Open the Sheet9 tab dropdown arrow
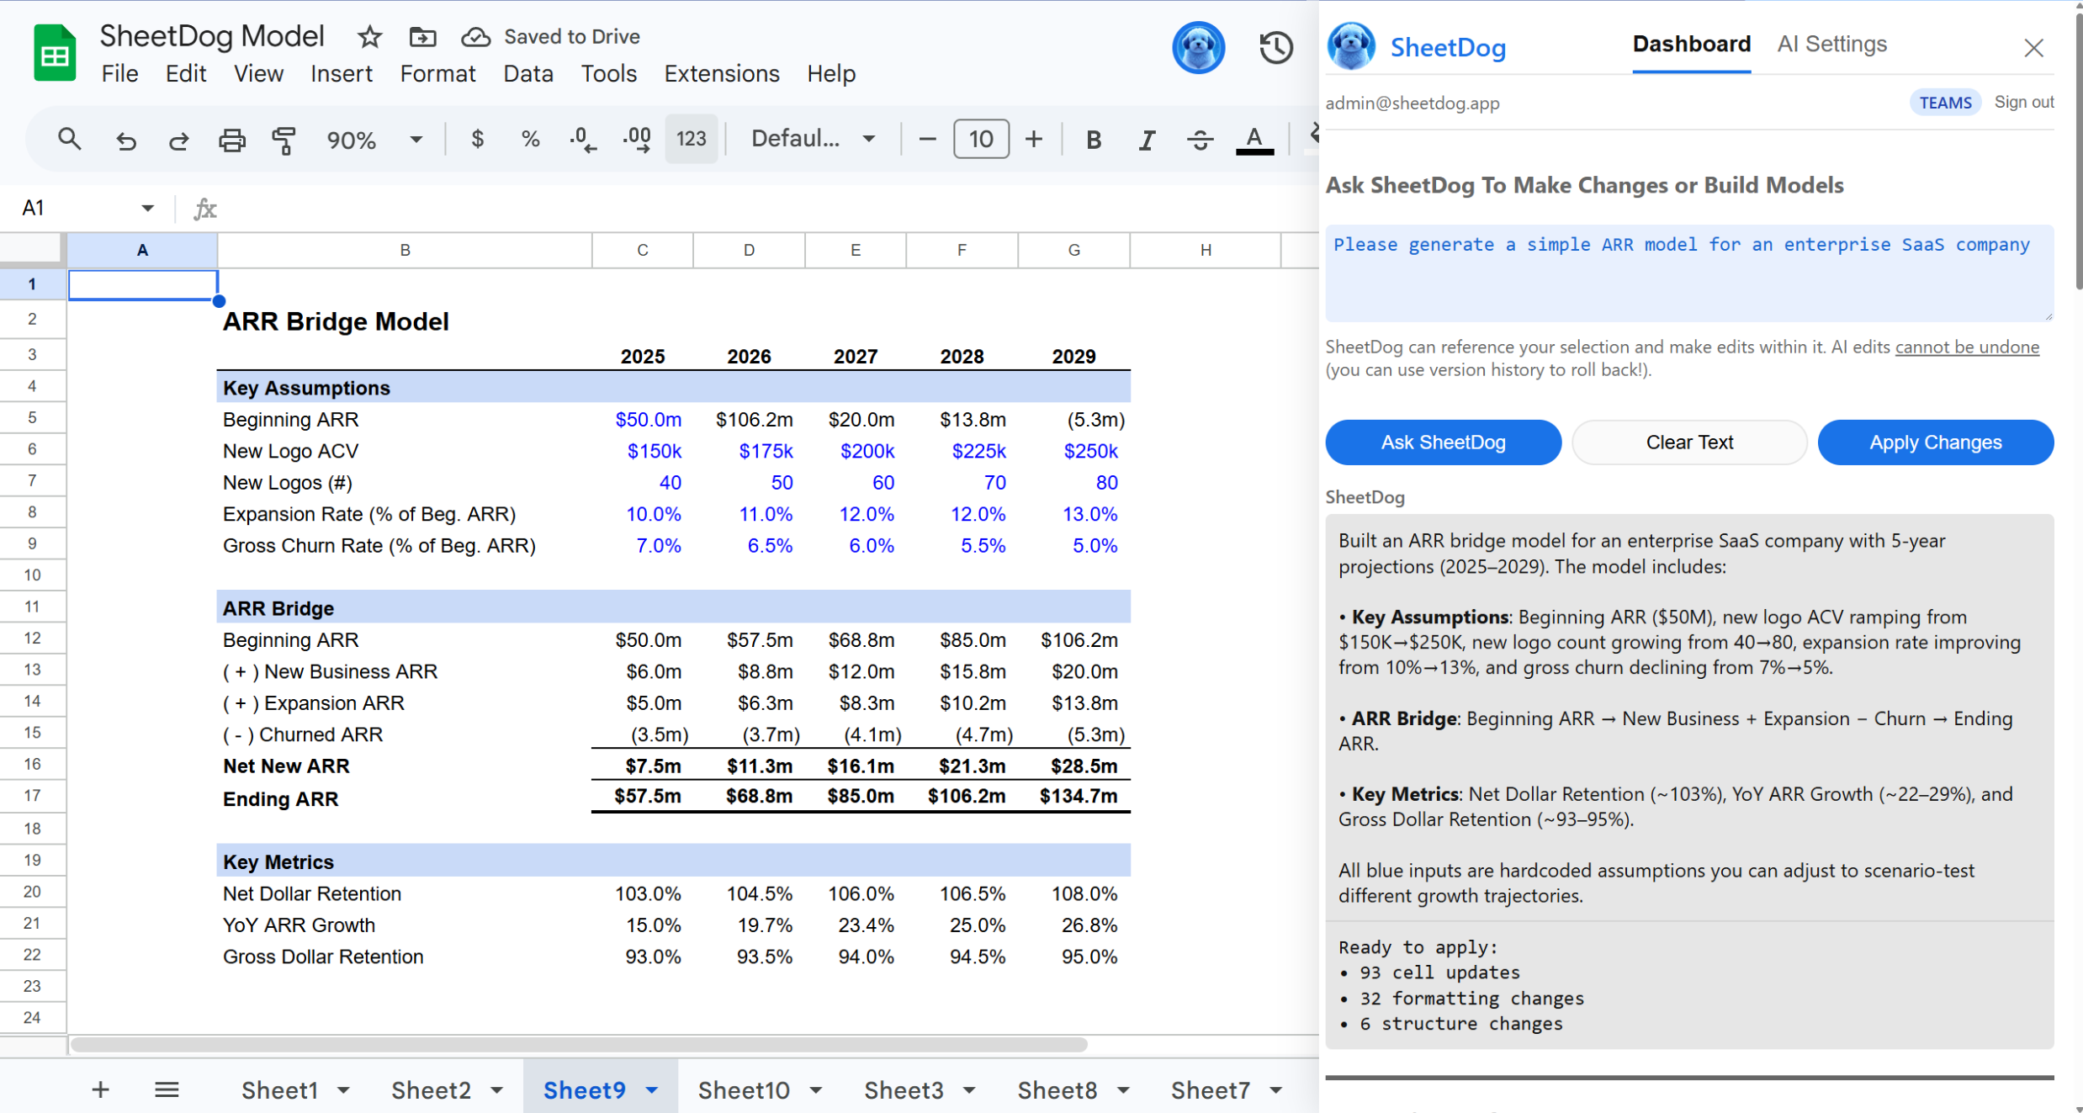The height and width of the screenshot is (1113, 2083). click(652, 1090)
